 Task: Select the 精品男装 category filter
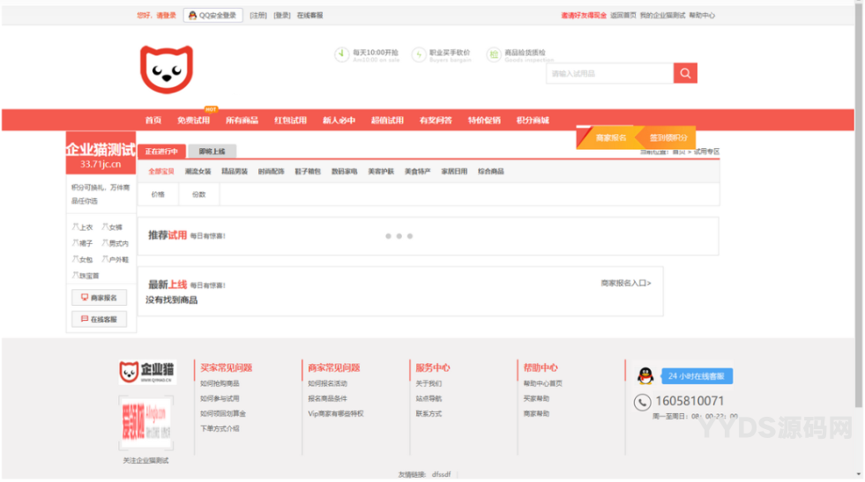click(x=235, y=172)
